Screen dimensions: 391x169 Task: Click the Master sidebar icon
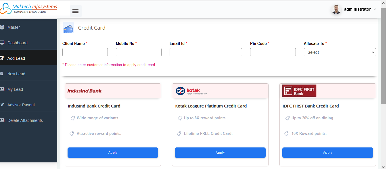pyautogui.click(x=2, y=27)
